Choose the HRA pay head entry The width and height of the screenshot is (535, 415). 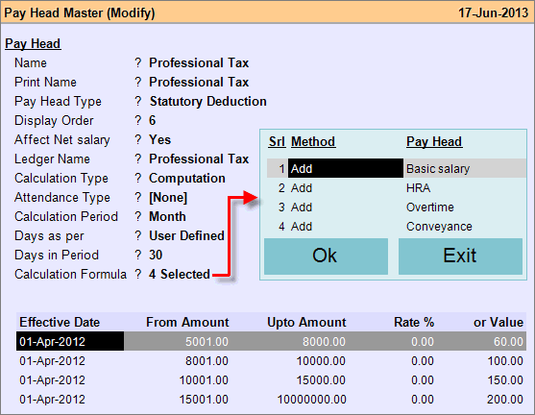(419, 187)
